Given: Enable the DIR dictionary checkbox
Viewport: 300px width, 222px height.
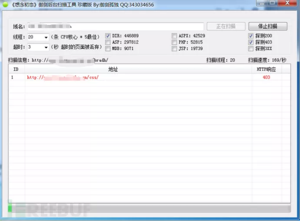Looking at the screenshot, I should click(108, 36).
